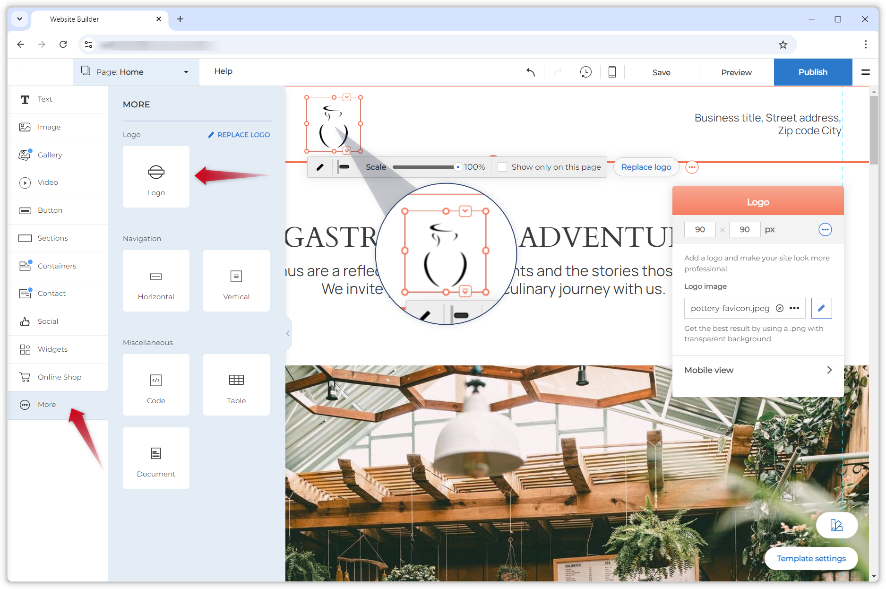Insert a Table widget
The image size is (886, 589).
tap(236, 384)
